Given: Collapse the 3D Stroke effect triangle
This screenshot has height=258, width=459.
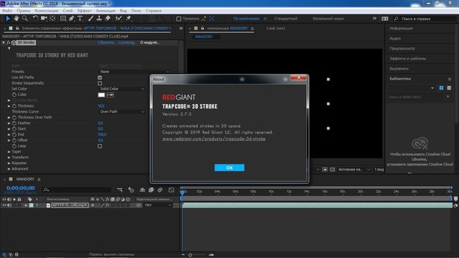Looking at the screenshot, I should click(x=4, y=43).
